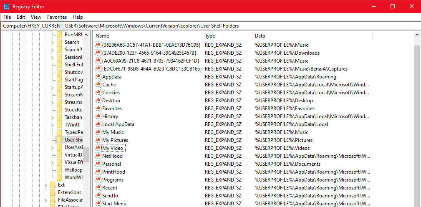Click the ab icon beside PrintHood value

[x=98, y=172]
